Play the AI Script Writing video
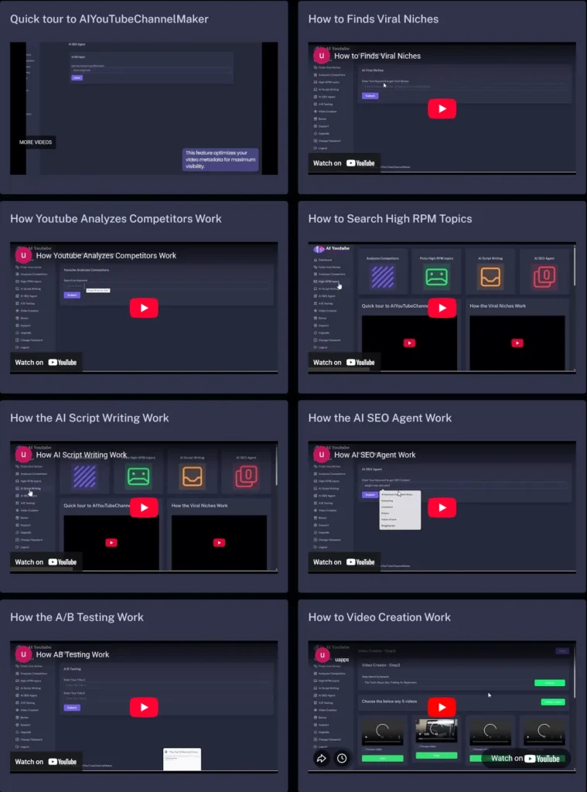The width and height of the screenshot is (587, 792). [144, 507]
